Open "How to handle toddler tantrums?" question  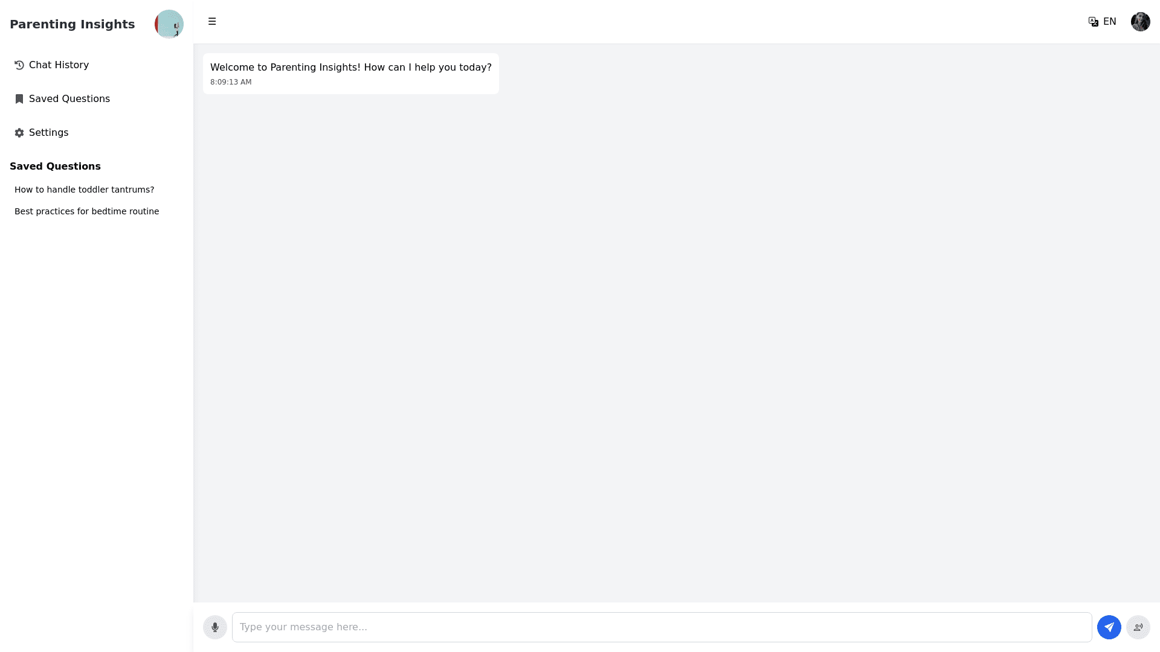click(85, 190)
